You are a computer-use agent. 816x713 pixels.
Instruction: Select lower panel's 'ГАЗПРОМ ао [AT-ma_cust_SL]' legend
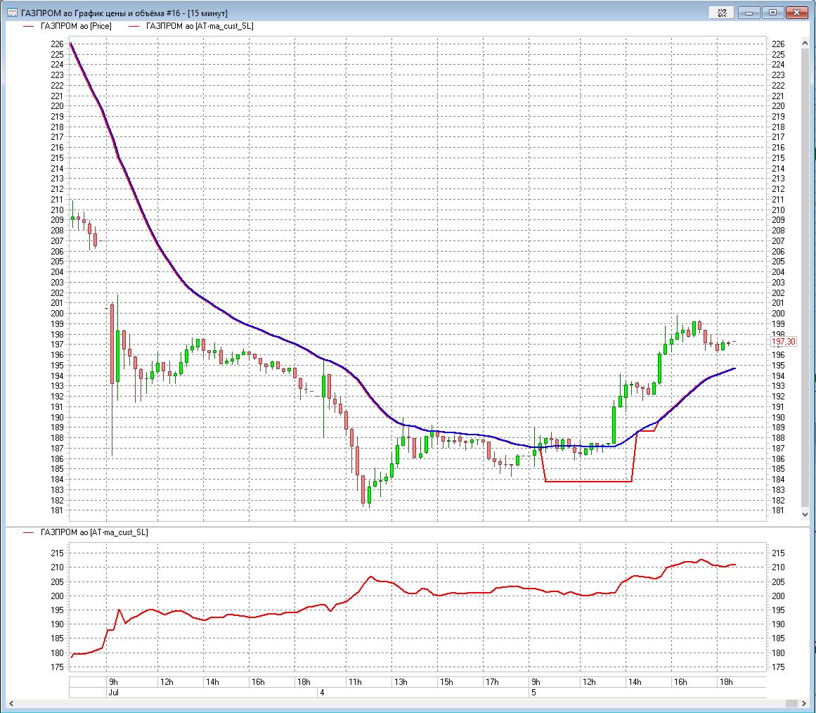(86, 532)
